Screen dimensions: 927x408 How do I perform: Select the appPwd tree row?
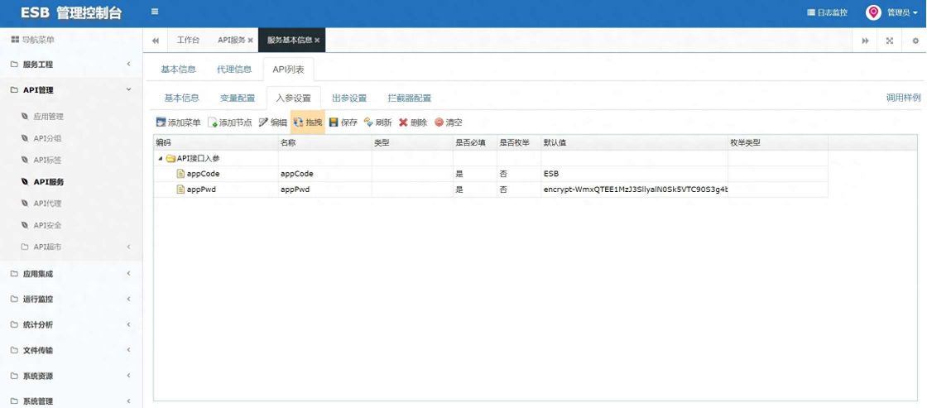490,190
